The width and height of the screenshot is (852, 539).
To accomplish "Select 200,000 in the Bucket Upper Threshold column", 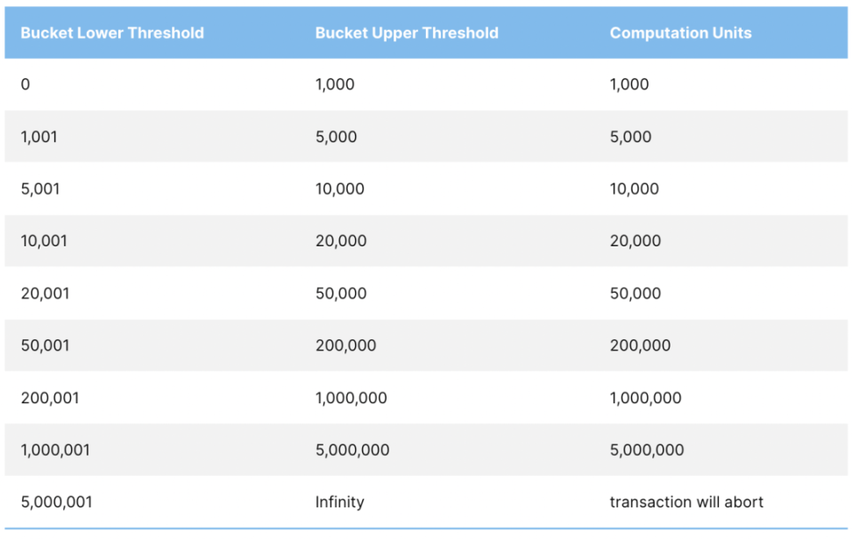I will click(346, 345).
